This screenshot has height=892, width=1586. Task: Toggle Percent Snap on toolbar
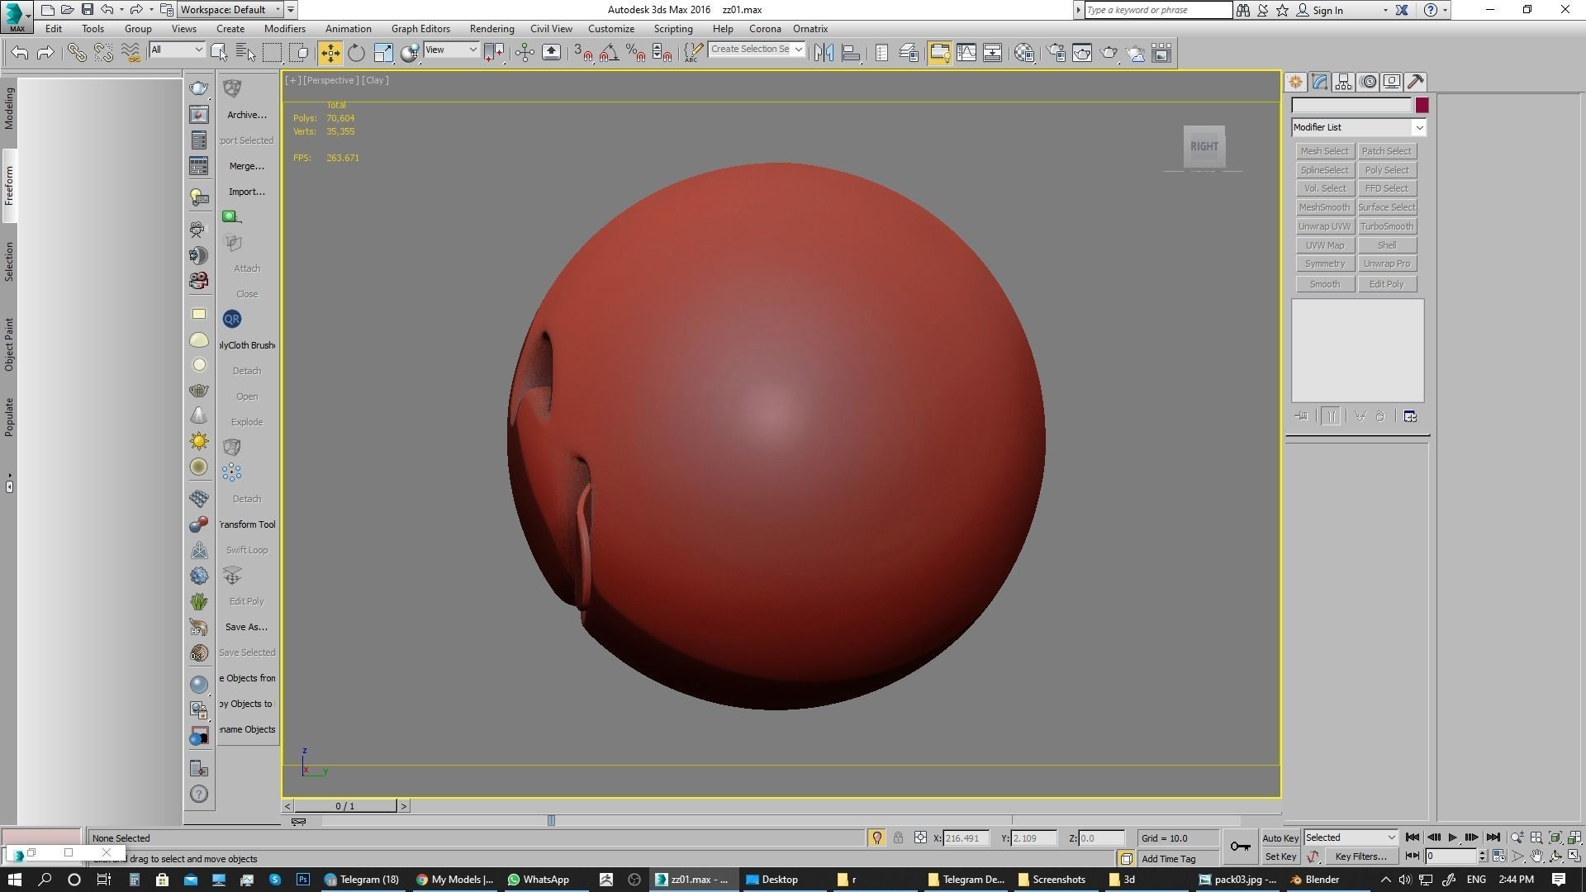[x=635, y=53]
